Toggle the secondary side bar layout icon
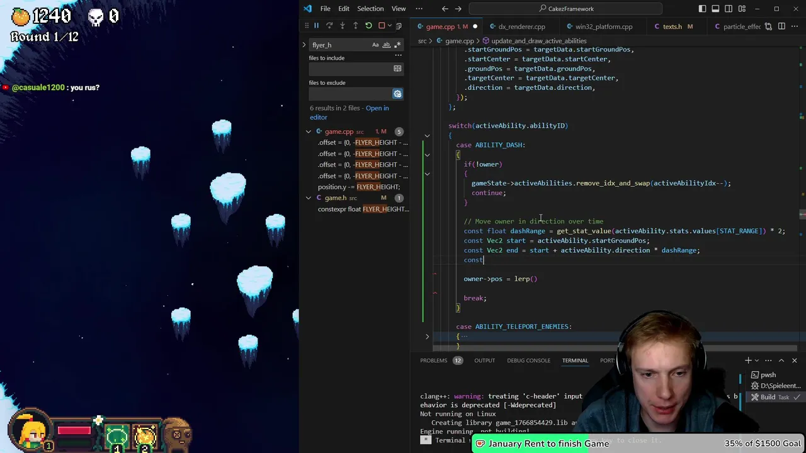The width and height of the screenshot is (806, 453). [729, 9]
